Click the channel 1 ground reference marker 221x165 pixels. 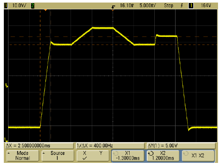[x=6, y=140]
